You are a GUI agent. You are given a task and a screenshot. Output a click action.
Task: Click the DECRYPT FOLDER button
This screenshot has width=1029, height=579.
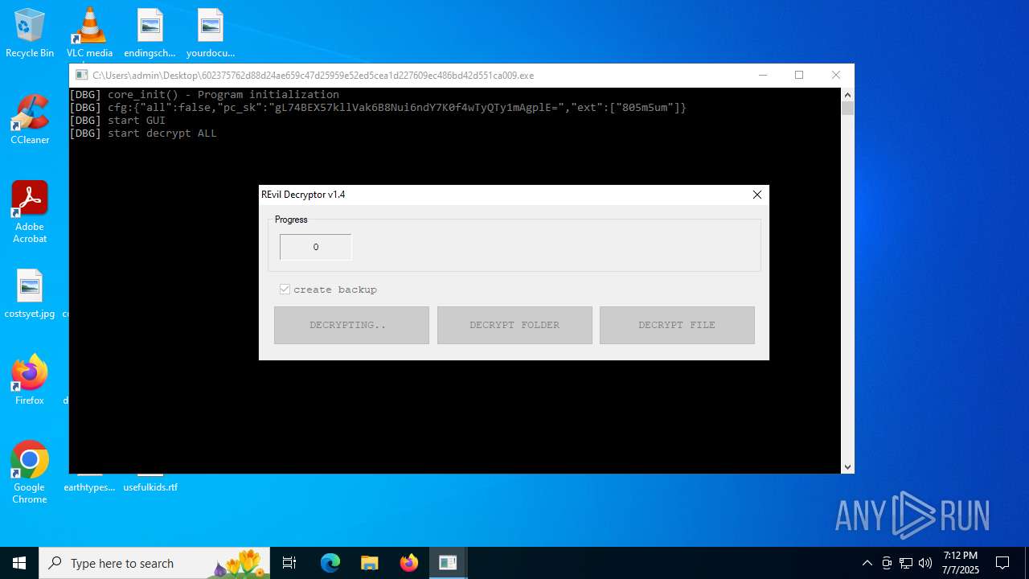pos(514,325)
